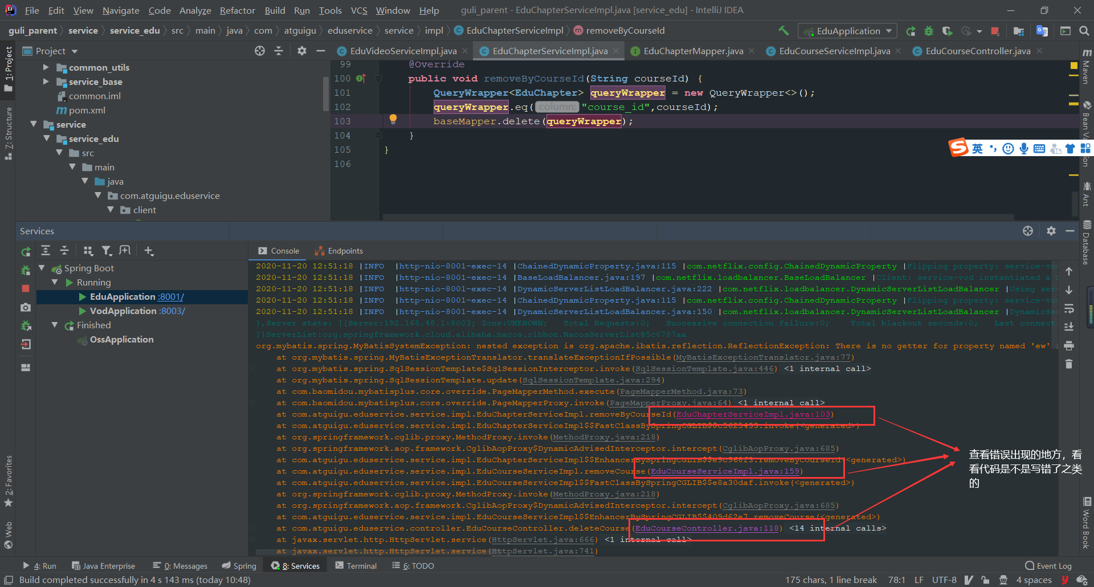Switch to EduChapterMapper.java tab

click(x=693, y=51)
